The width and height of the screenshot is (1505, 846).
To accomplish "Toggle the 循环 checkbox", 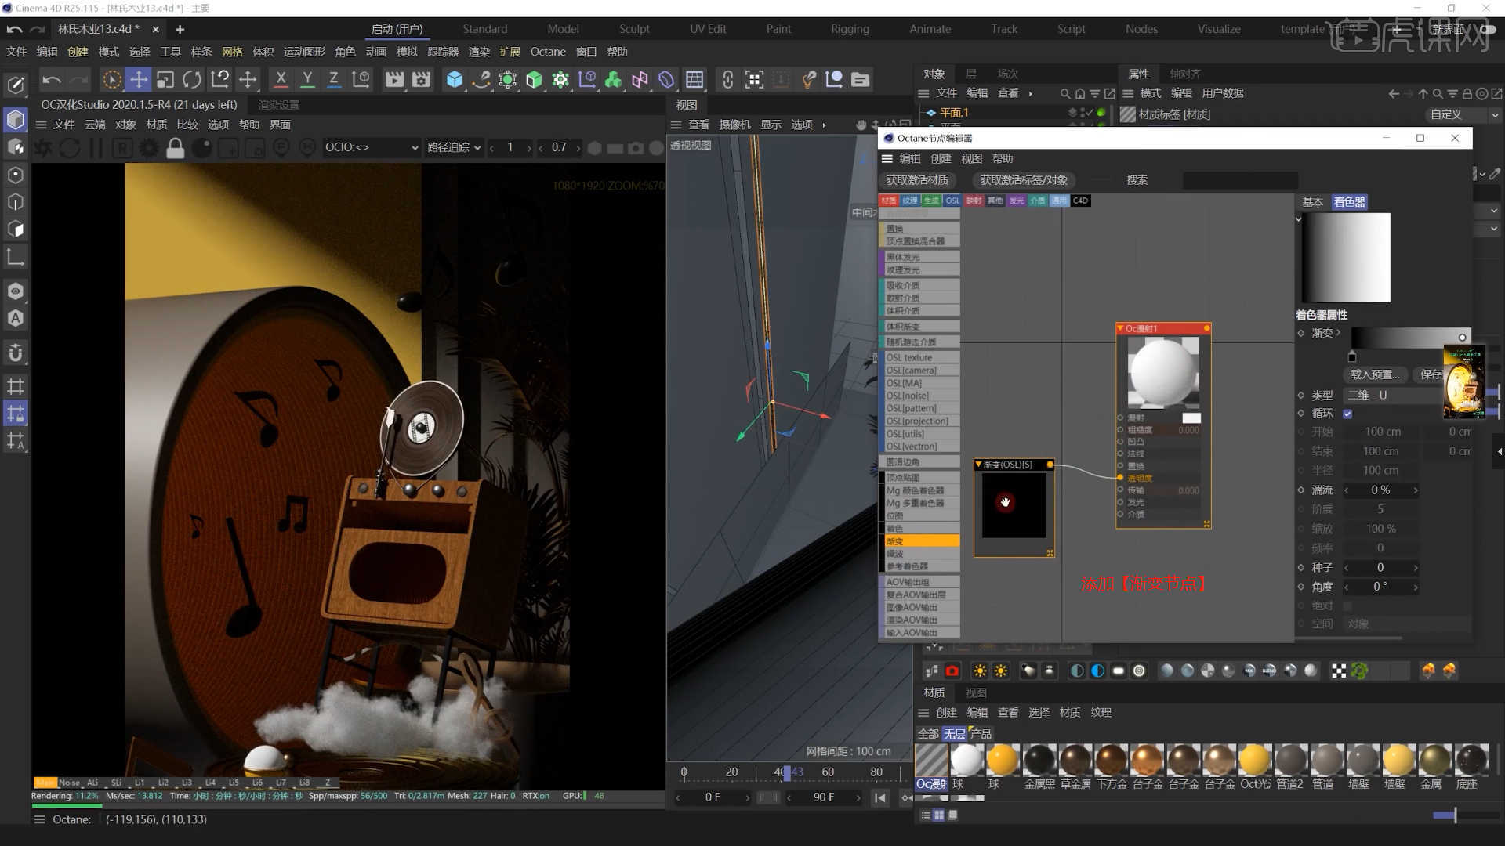I will [1347, 414].
